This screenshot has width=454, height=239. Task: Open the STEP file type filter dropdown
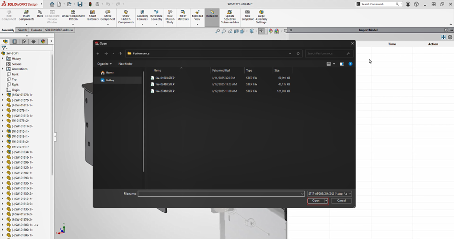click(x=329, y=194)
